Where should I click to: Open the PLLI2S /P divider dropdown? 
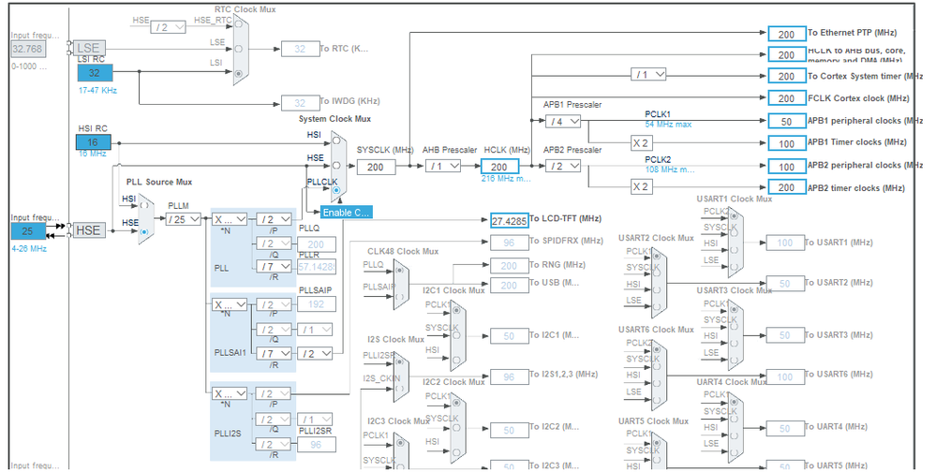[x=274, y=394]
